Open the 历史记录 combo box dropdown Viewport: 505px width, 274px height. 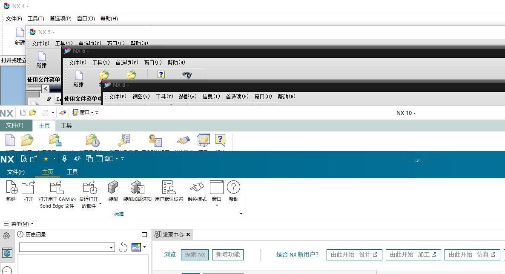coord(112,247)
